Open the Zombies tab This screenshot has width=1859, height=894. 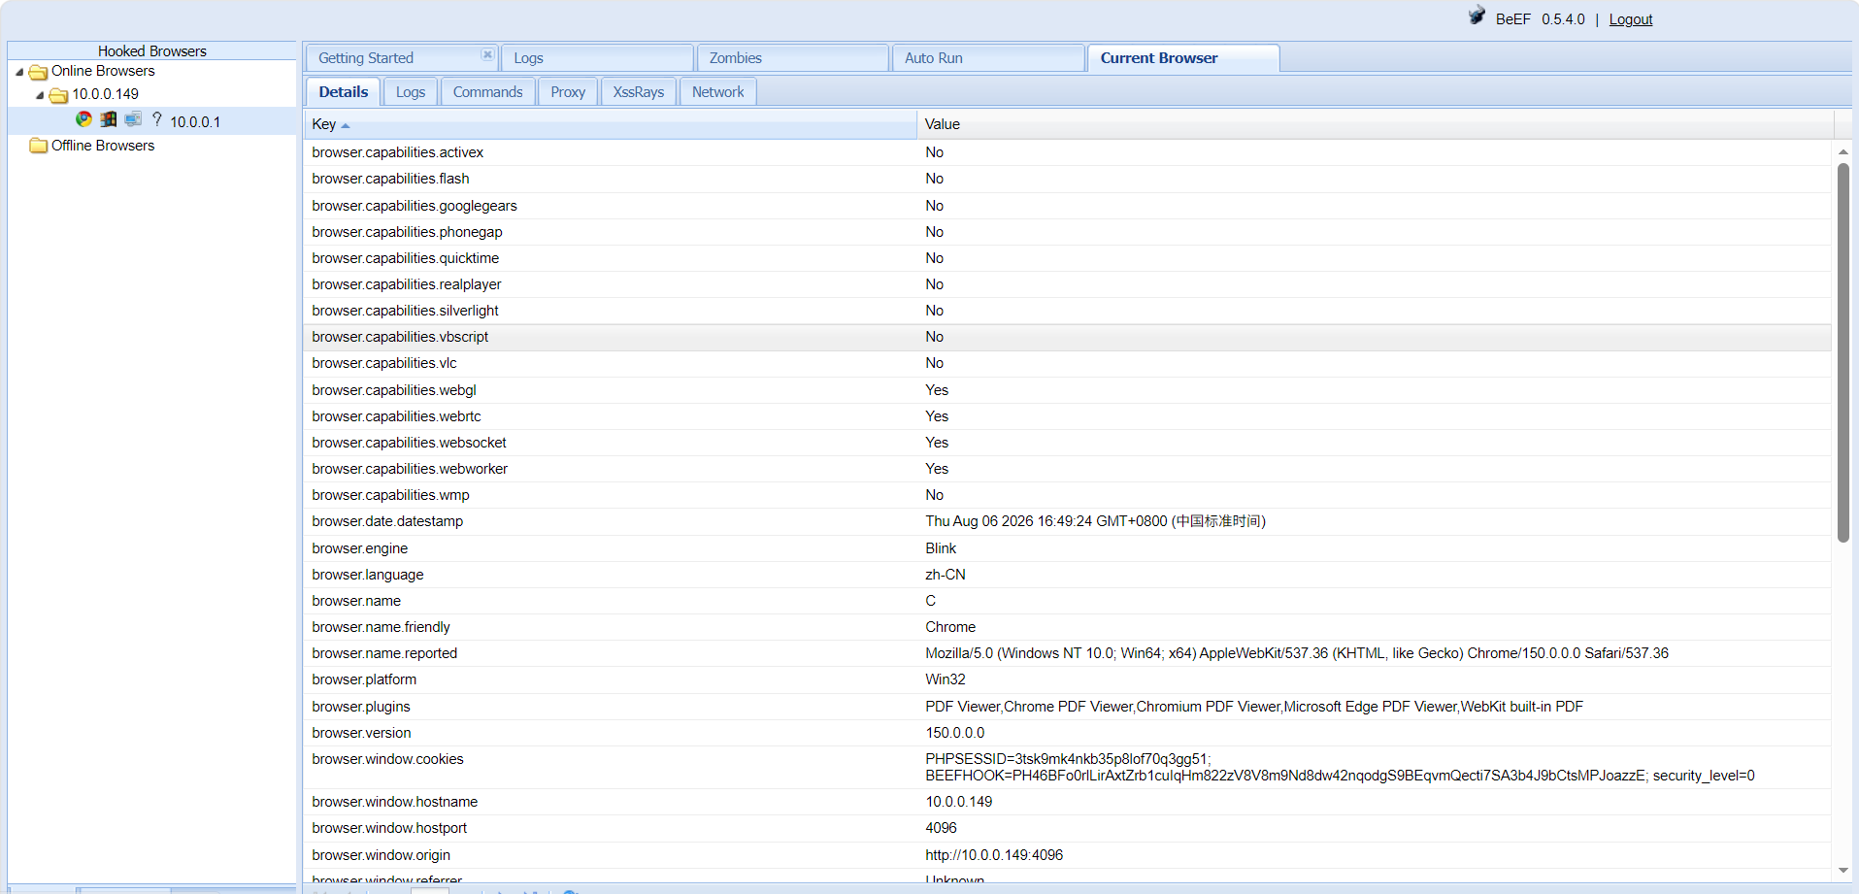(x=792, y=58)
